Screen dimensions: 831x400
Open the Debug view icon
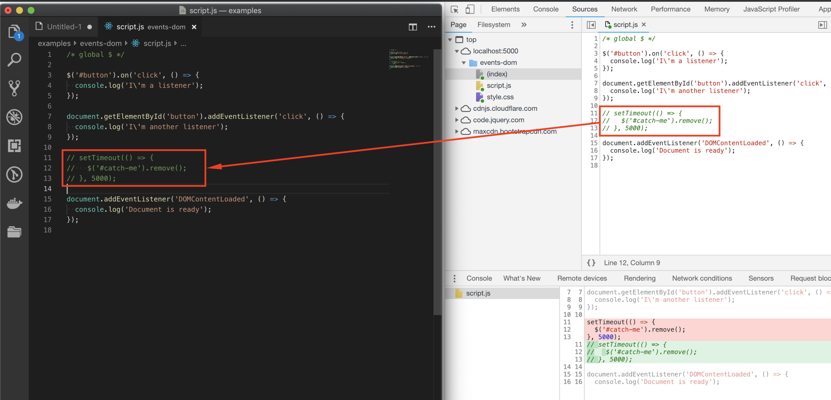[x=14, y=117]
